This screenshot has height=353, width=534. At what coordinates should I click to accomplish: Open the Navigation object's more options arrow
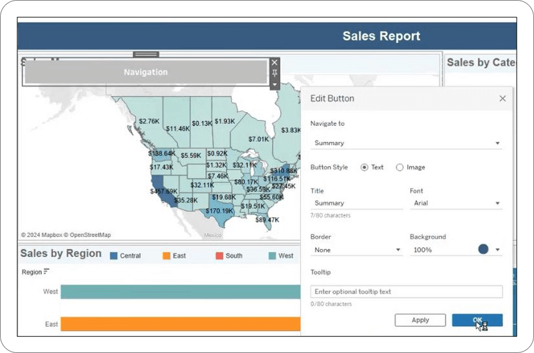pos(274,84)
